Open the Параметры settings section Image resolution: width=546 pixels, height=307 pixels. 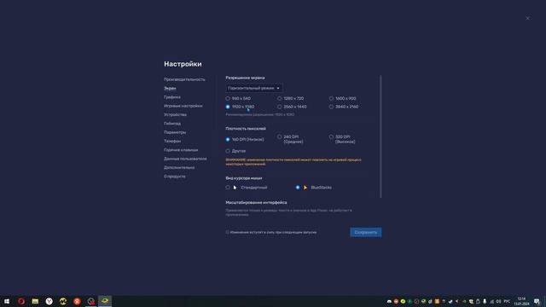175,132
